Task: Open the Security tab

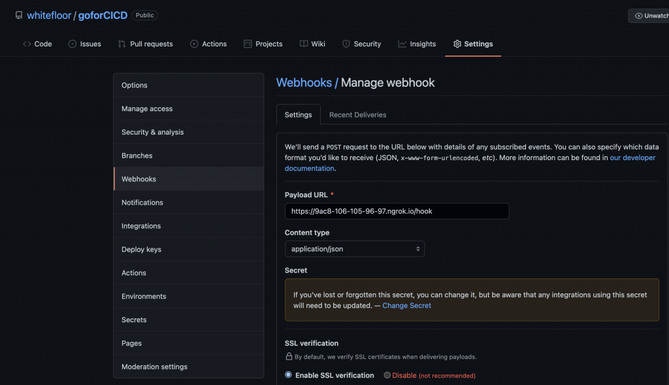Action: (362, 44)
